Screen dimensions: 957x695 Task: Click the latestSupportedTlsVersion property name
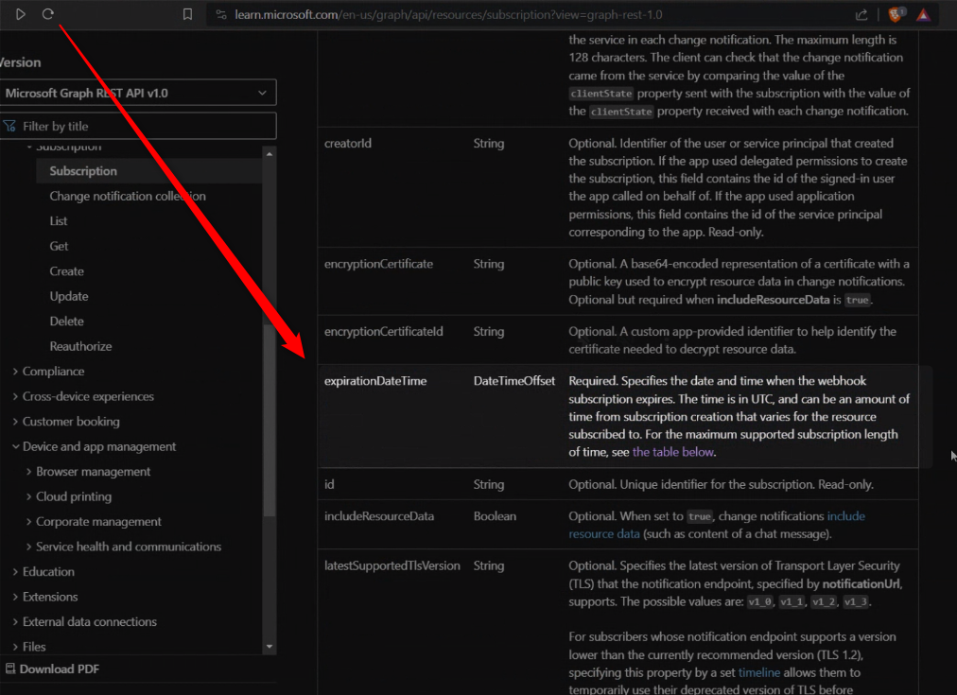tap(391, 565)
